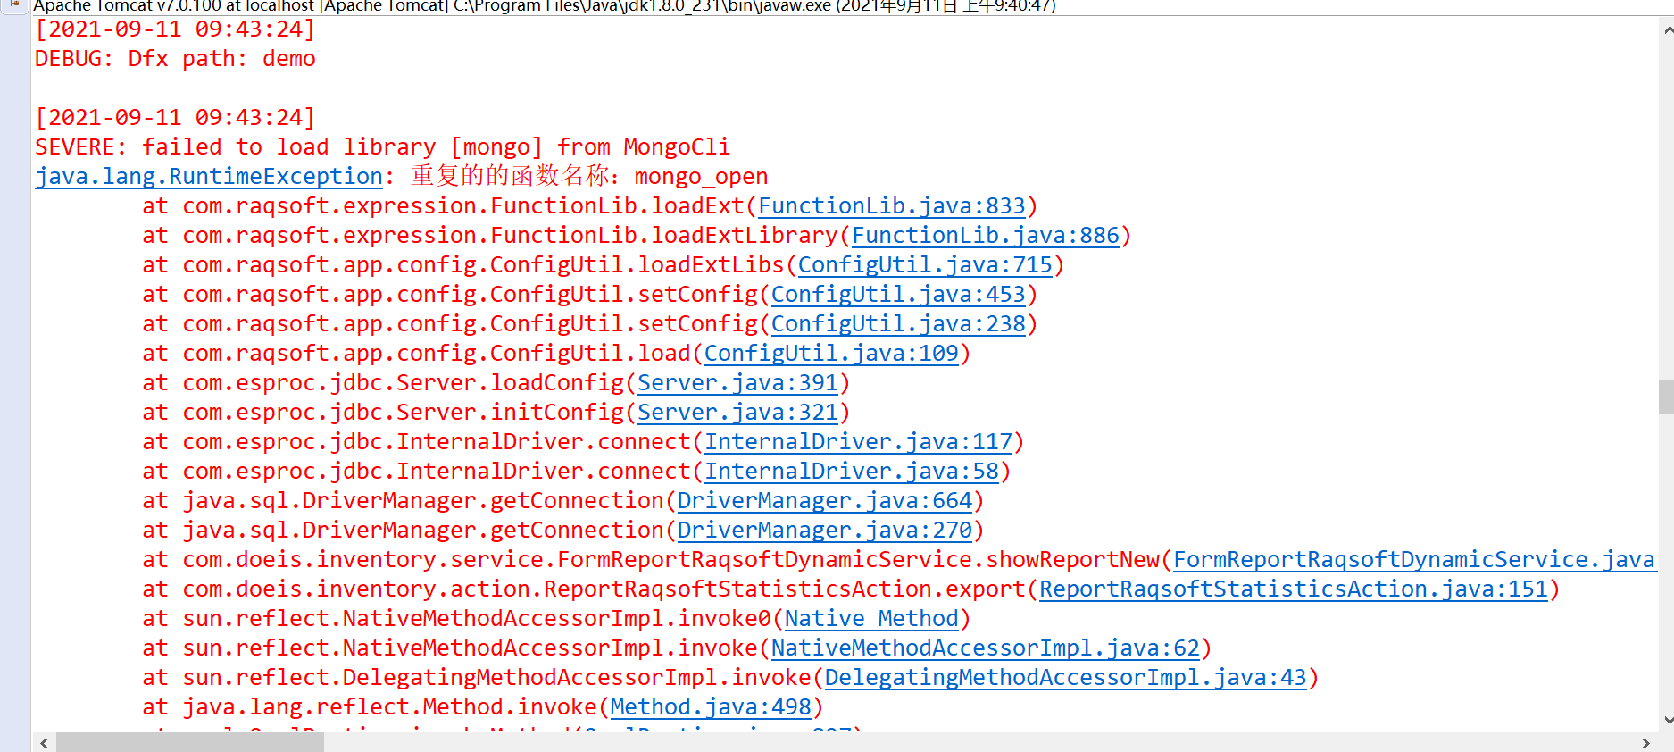Viewport: 1674px width, 752px height.
Task: Click the first [2021-09-11 09:43:24] timestamp
Action: coord(175,29)
